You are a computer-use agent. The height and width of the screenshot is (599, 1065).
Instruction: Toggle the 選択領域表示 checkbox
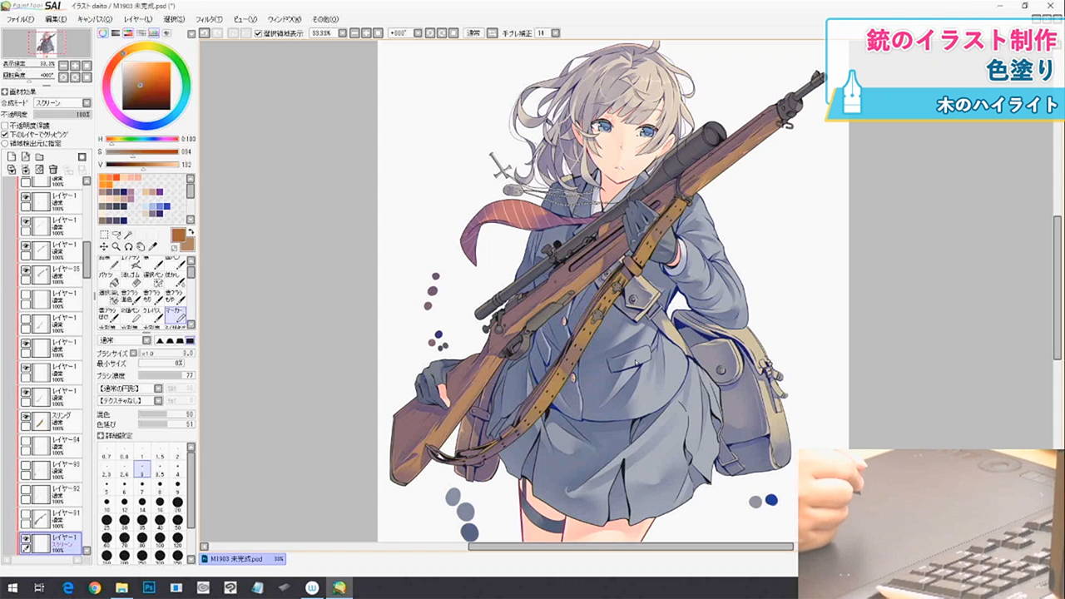[x=258, y=33]
